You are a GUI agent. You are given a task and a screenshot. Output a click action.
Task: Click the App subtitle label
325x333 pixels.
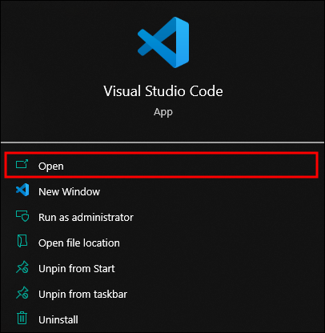point(163,112)
